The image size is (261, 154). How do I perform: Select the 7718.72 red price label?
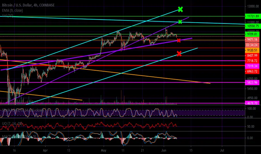click(252, 61)
